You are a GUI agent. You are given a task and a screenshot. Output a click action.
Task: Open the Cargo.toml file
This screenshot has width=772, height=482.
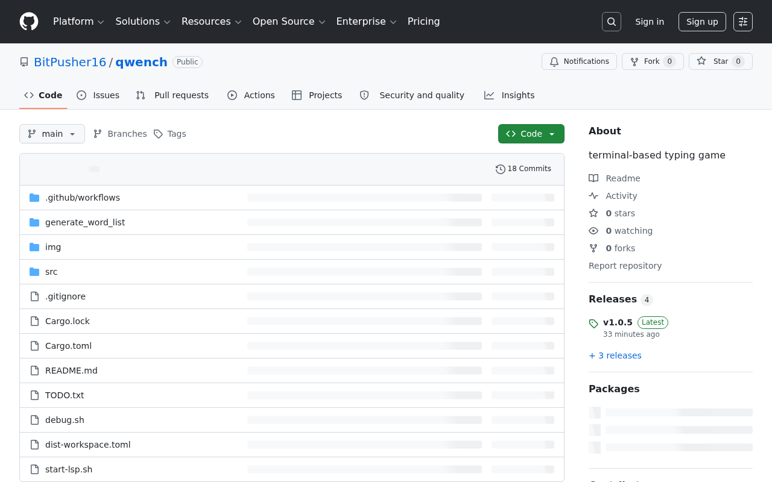[68, 346]
